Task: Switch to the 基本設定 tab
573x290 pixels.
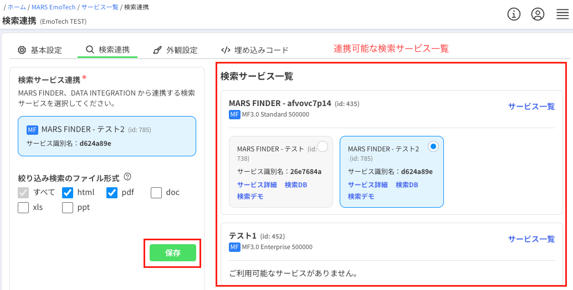Action: click(40, 50)
